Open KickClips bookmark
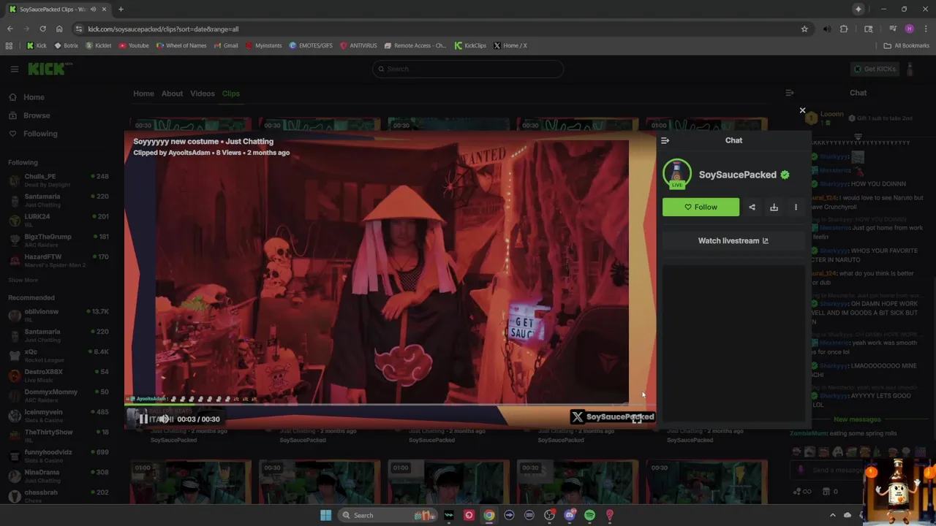This screenshot has width=936, height=526. (x=470, y=45)
